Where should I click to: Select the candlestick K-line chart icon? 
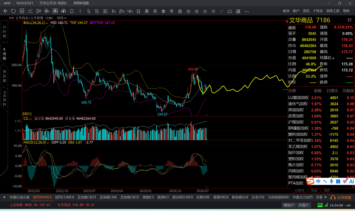coord(38,11)
